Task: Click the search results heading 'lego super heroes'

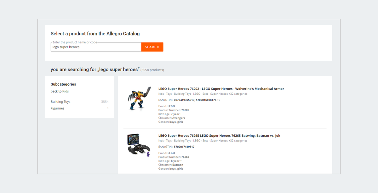Action: [x=95, y=69]
